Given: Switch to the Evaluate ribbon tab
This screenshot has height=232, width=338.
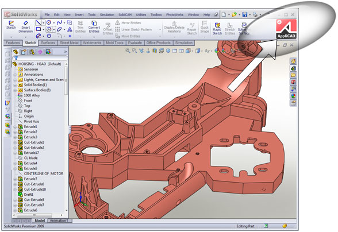Looking at the screenshot, I should 135,43.
